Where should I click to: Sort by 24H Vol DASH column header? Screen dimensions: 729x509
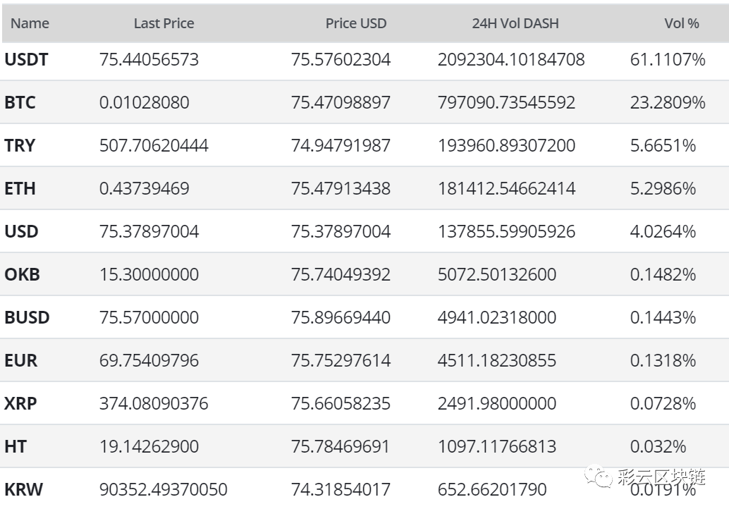click(515, 23)
